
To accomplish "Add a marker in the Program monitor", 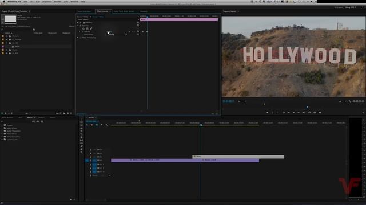I will point(267,113).
